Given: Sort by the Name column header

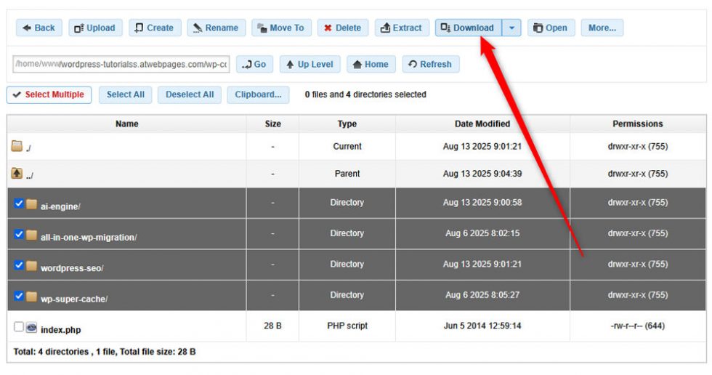Looking at the screenshot, I should click(x=126, y=124).
